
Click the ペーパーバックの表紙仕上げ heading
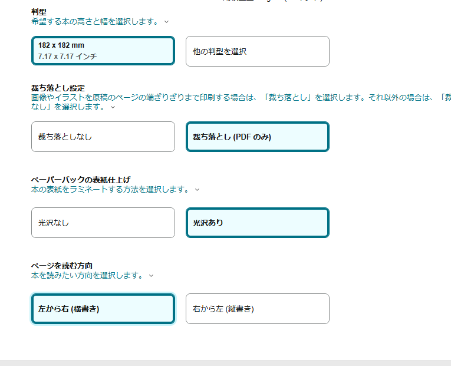click(x=81, y=180)
